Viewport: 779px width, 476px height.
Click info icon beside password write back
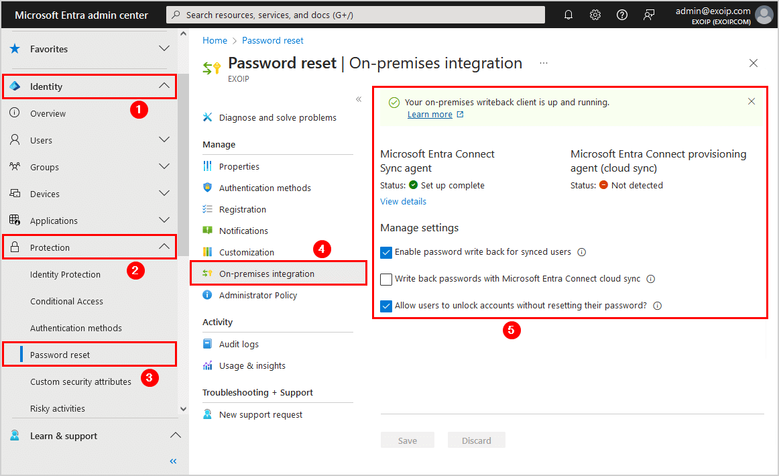click(582, 253)
